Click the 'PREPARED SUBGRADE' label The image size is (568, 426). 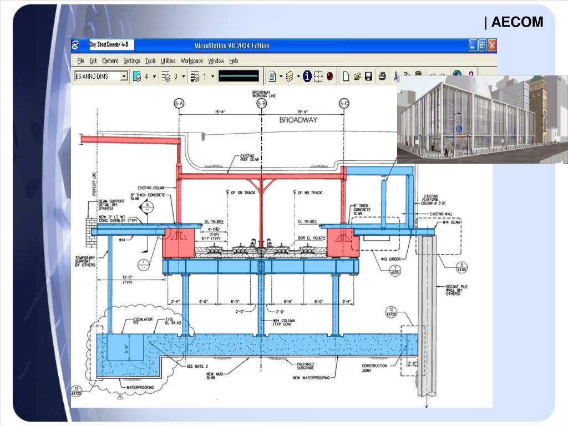point(305,366)
